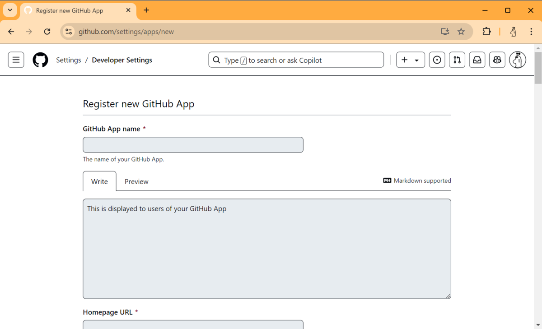Click the GitHub Octocat logo

tap(40, 60)
